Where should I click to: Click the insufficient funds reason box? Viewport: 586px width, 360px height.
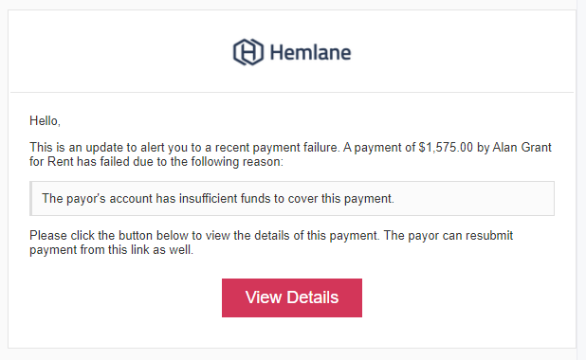click(292, 199)
